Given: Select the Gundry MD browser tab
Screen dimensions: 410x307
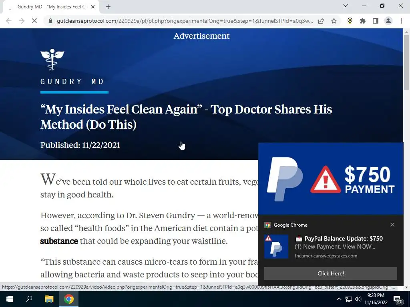Looking at the screenshot, I should [x=52, y=7].
